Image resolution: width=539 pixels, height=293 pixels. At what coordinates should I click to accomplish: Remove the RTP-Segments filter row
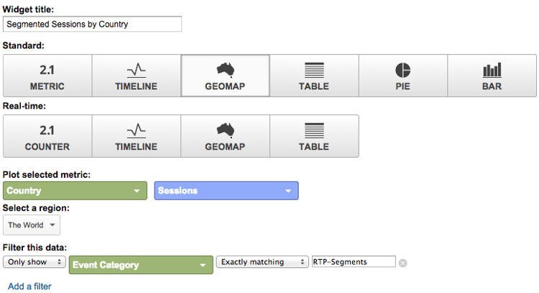[403, 263]
